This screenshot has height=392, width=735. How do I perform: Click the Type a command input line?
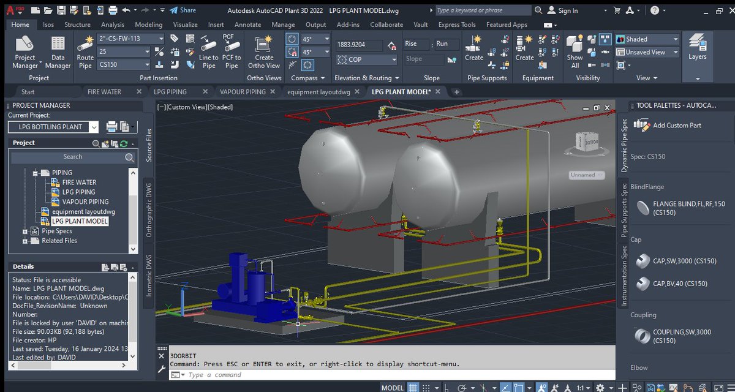[392, 375]
